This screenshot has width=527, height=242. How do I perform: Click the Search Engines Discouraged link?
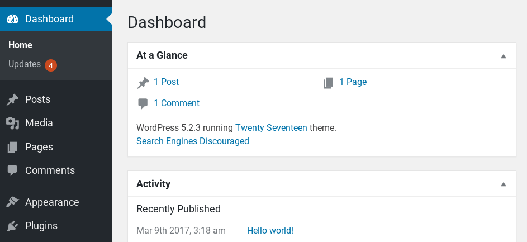click(x=193, y=141)
